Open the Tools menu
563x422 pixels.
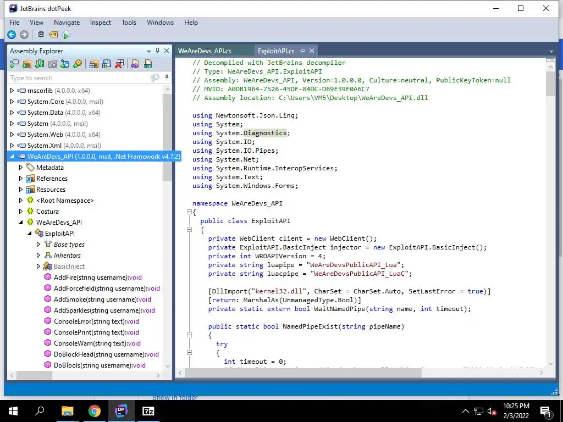pyautogui.click(x=129, y=22)
